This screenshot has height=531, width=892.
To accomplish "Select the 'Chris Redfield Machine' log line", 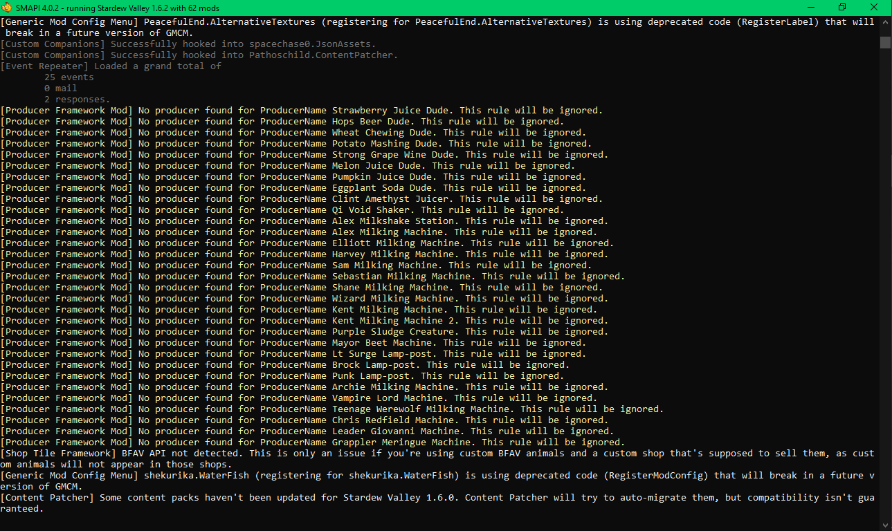I will [304, 420].
